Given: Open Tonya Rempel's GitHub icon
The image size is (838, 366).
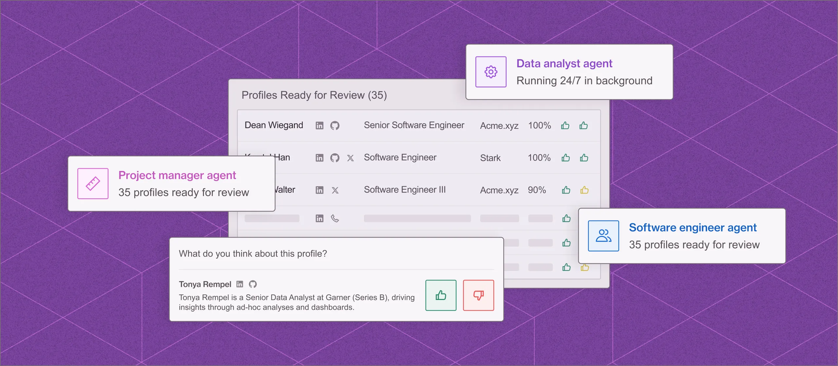Looking at the screenshot, I should pos(253,284).
